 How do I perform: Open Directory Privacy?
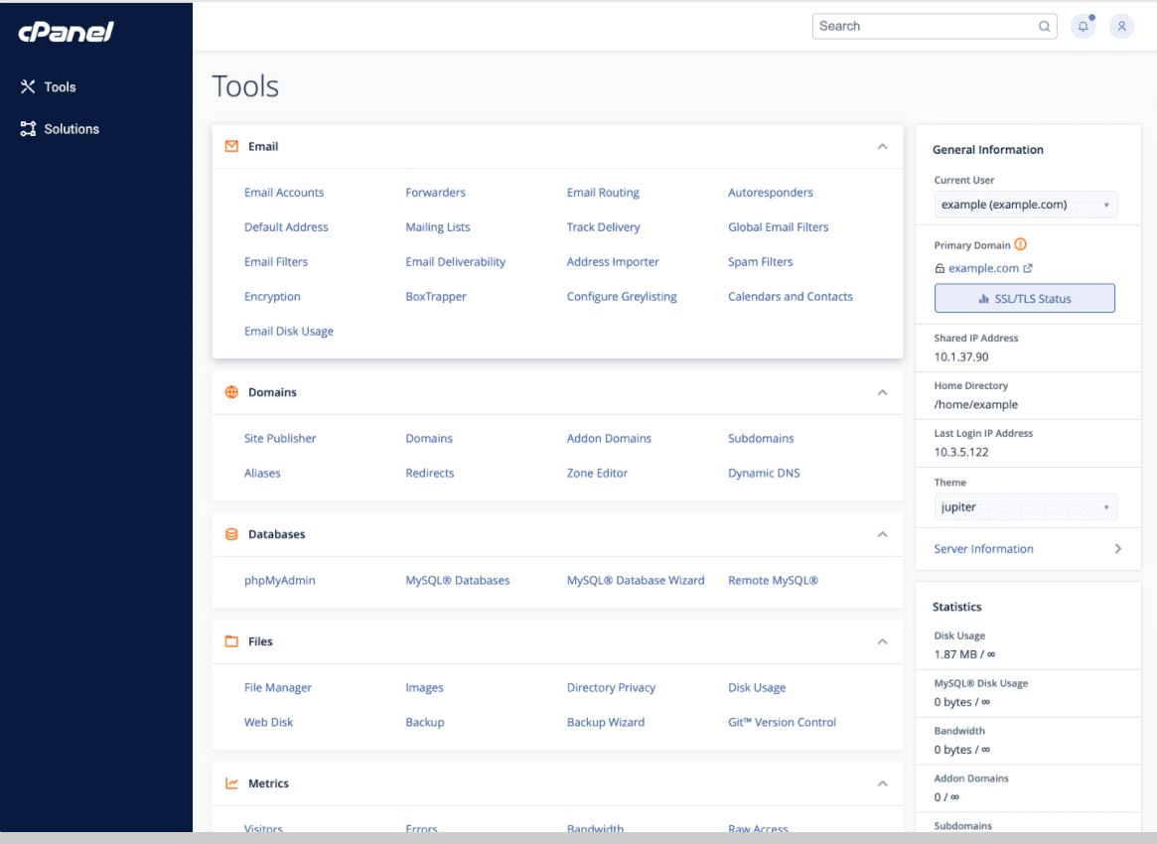point(611,687)
